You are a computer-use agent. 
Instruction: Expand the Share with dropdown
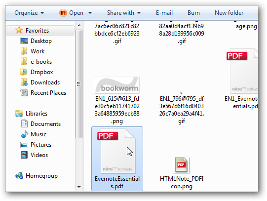124,13
